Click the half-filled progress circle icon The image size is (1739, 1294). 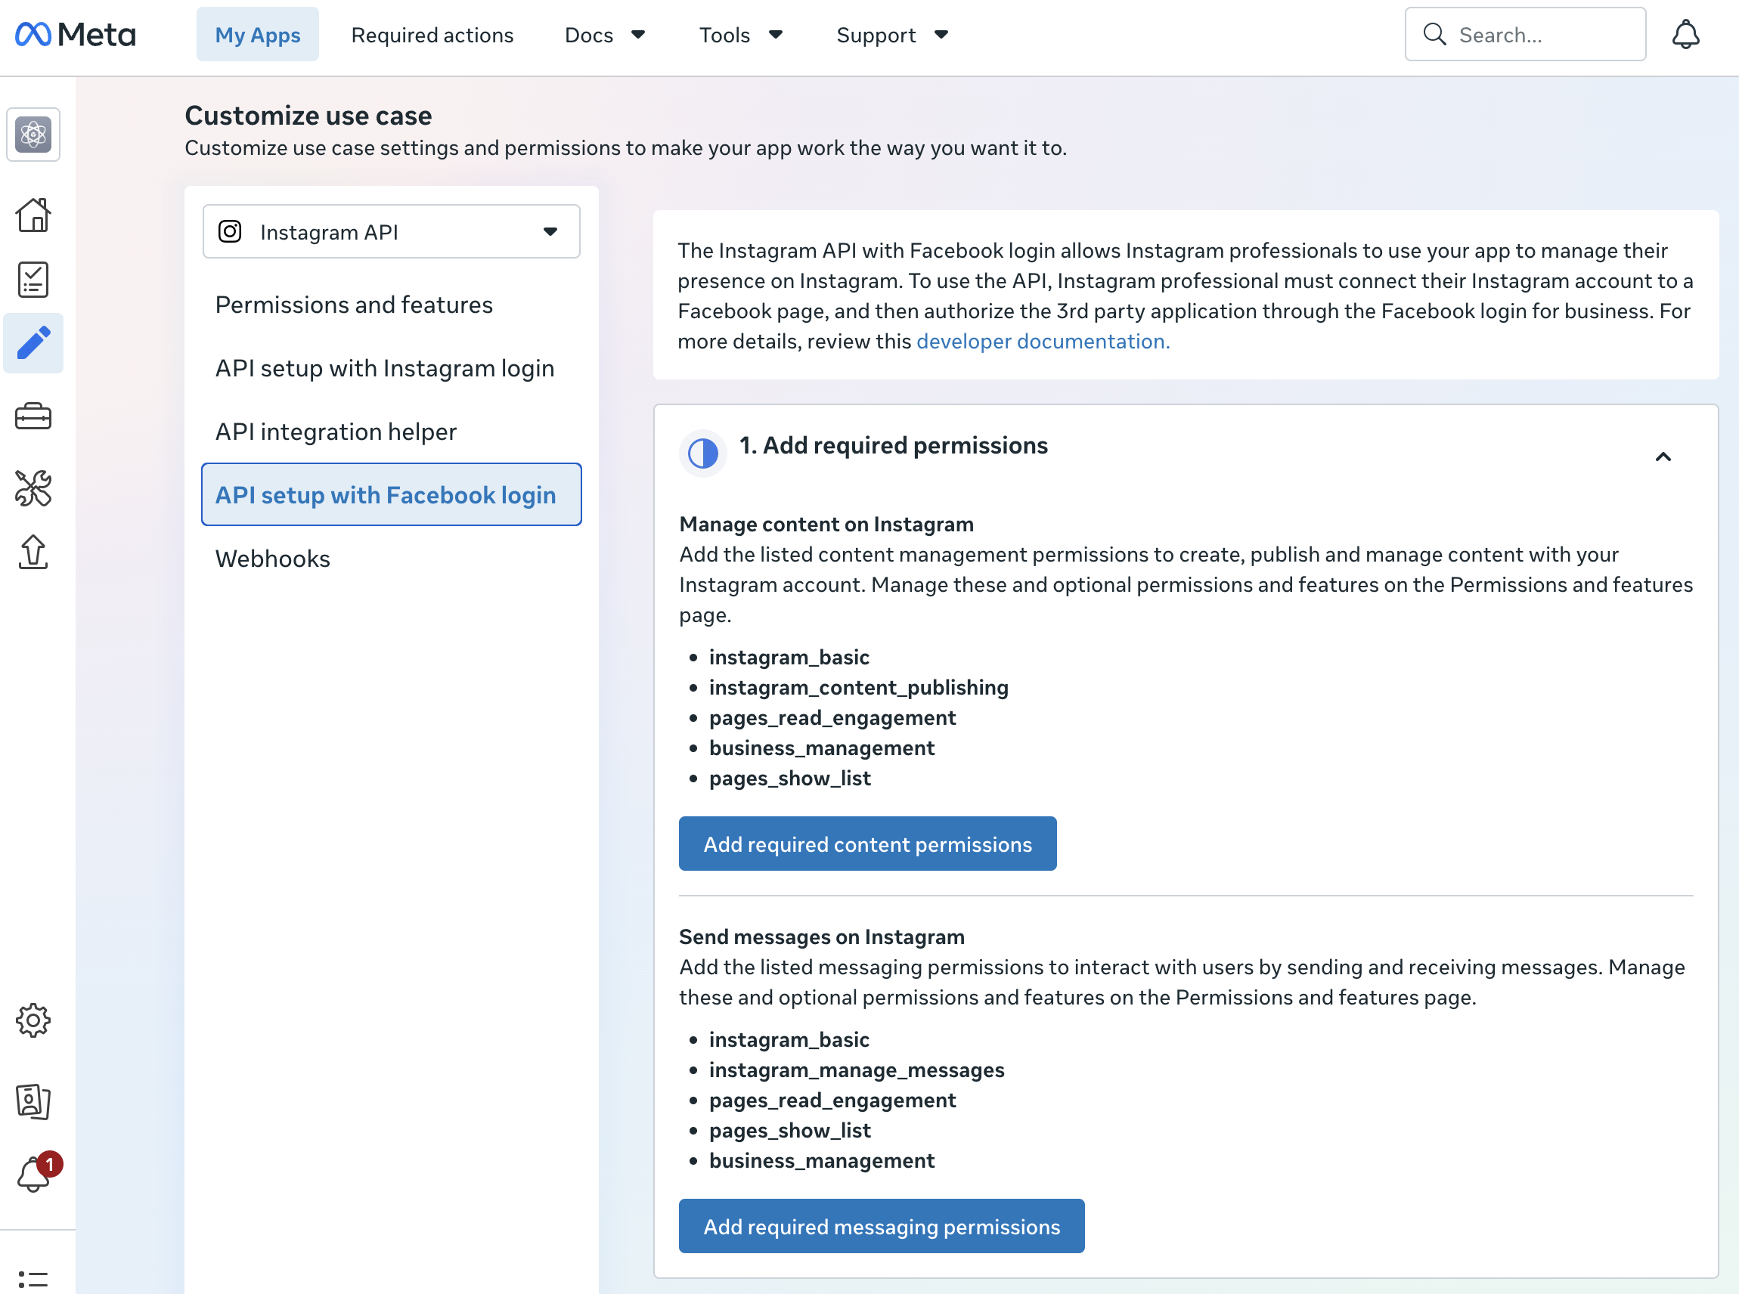tap(702, 453)
